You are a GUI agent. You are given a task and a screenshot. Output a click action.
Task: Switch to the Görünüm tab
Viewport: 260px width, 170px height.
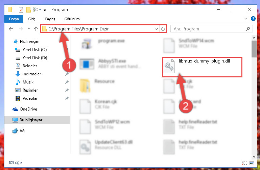[72, 19]
